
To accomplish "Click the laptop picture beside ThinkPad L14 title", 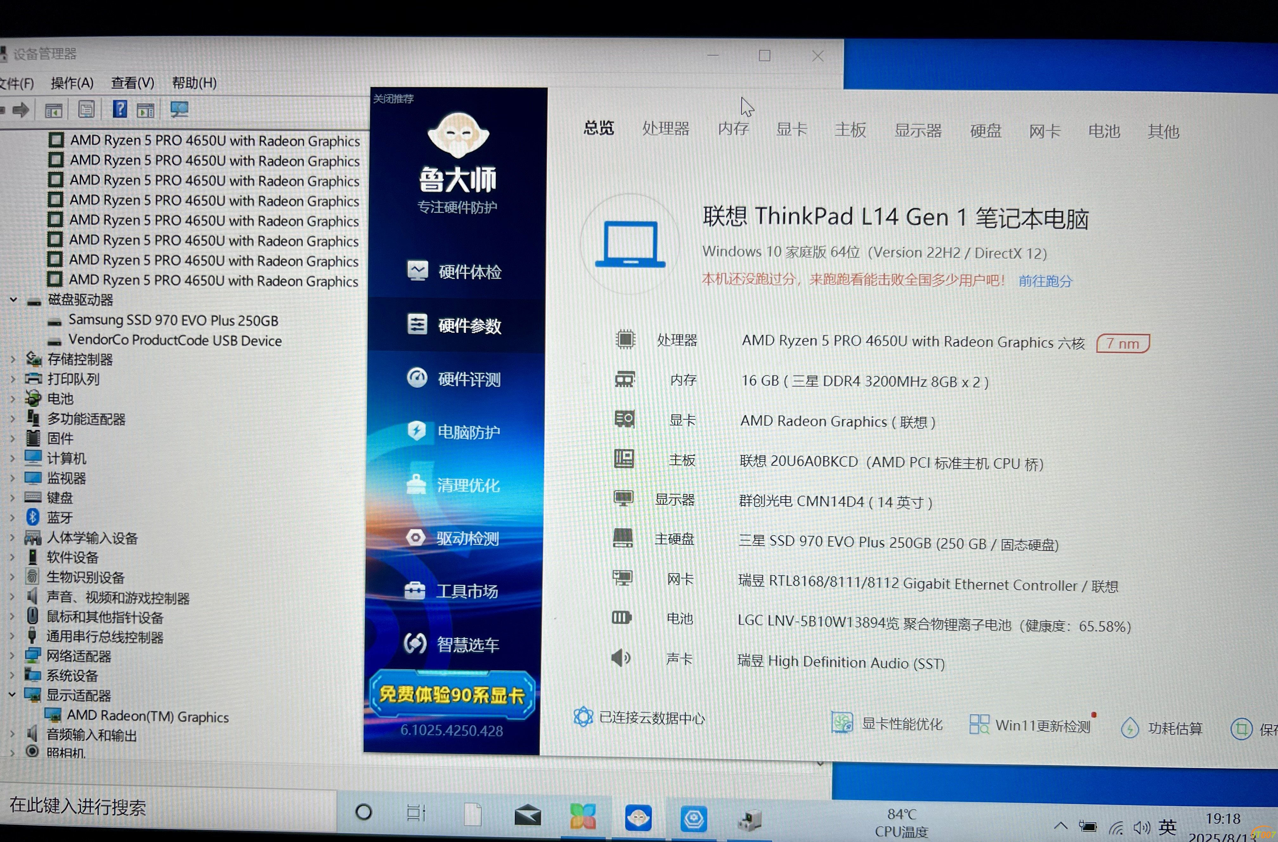I will 629,244.
